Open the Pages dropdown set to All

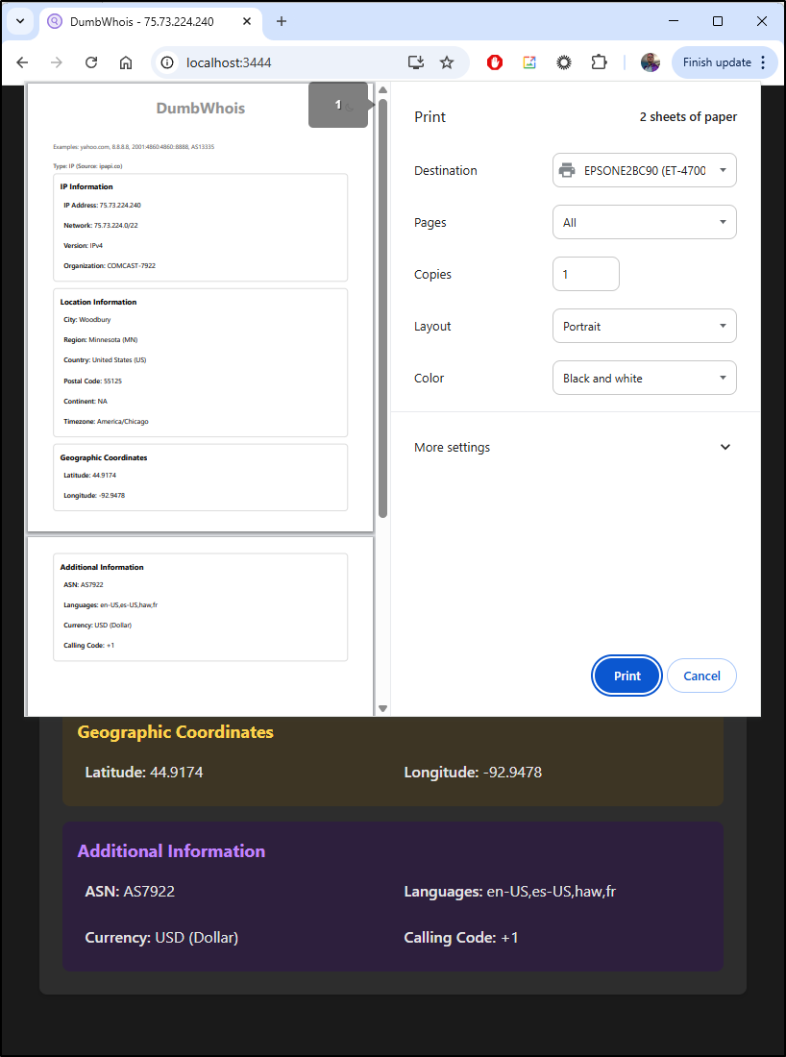644,222
